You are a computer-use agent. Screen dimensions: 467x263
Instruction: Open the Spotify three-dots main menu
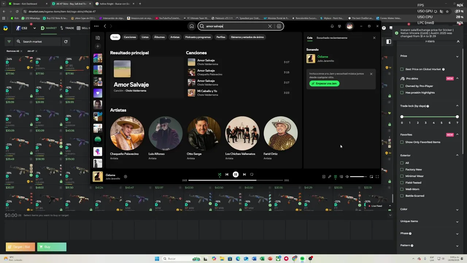[x=96, y=26]
